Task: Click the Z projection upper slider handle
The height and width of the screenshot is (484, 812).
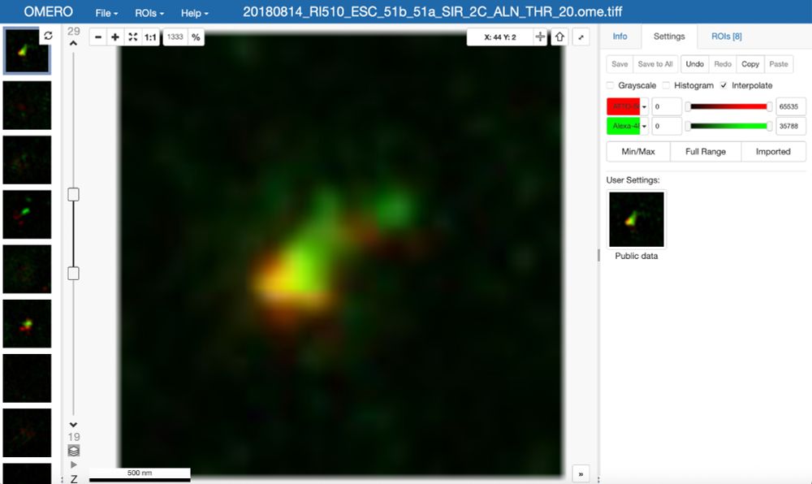Action: point(74,195)
